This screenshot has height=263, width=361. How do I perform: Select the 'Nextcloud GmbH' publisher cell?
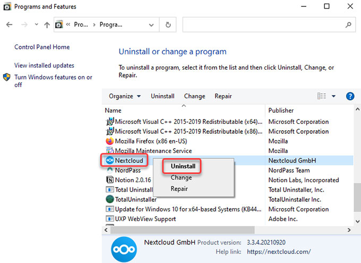pyautogui.click(x=292, y=160)
